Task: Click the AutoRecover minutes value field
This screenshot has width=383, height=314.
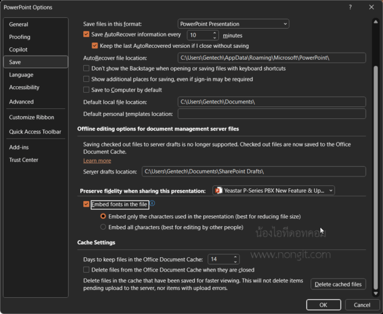Action: click(x=199, y=35)
